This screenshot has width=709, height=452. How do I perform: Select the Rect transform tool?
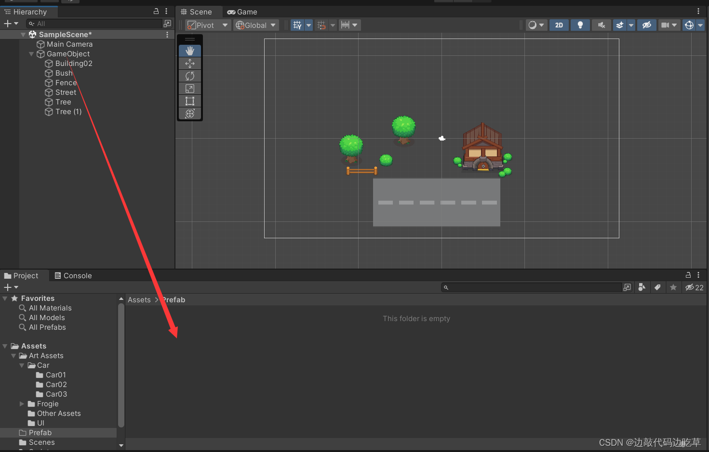(190, 101)
